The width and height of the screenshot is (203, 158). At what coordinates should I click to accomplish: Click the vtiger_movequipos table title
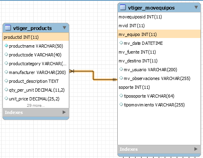(x=151, y=8)
